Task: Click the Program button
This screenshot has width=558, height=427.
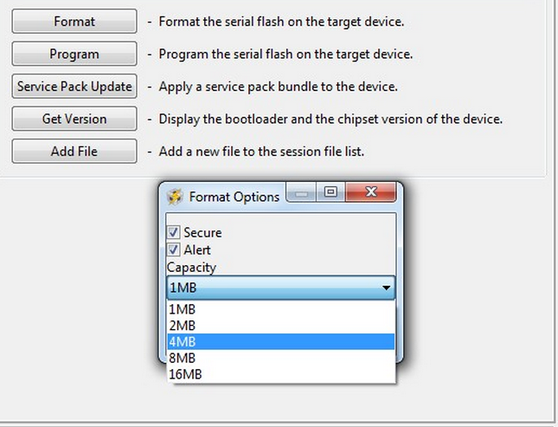Action: [x=74, y=54]
